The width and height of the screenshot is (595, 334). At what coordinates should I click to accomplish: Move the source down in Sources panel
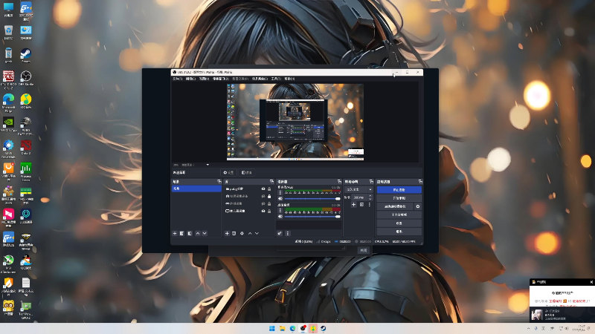257,233
